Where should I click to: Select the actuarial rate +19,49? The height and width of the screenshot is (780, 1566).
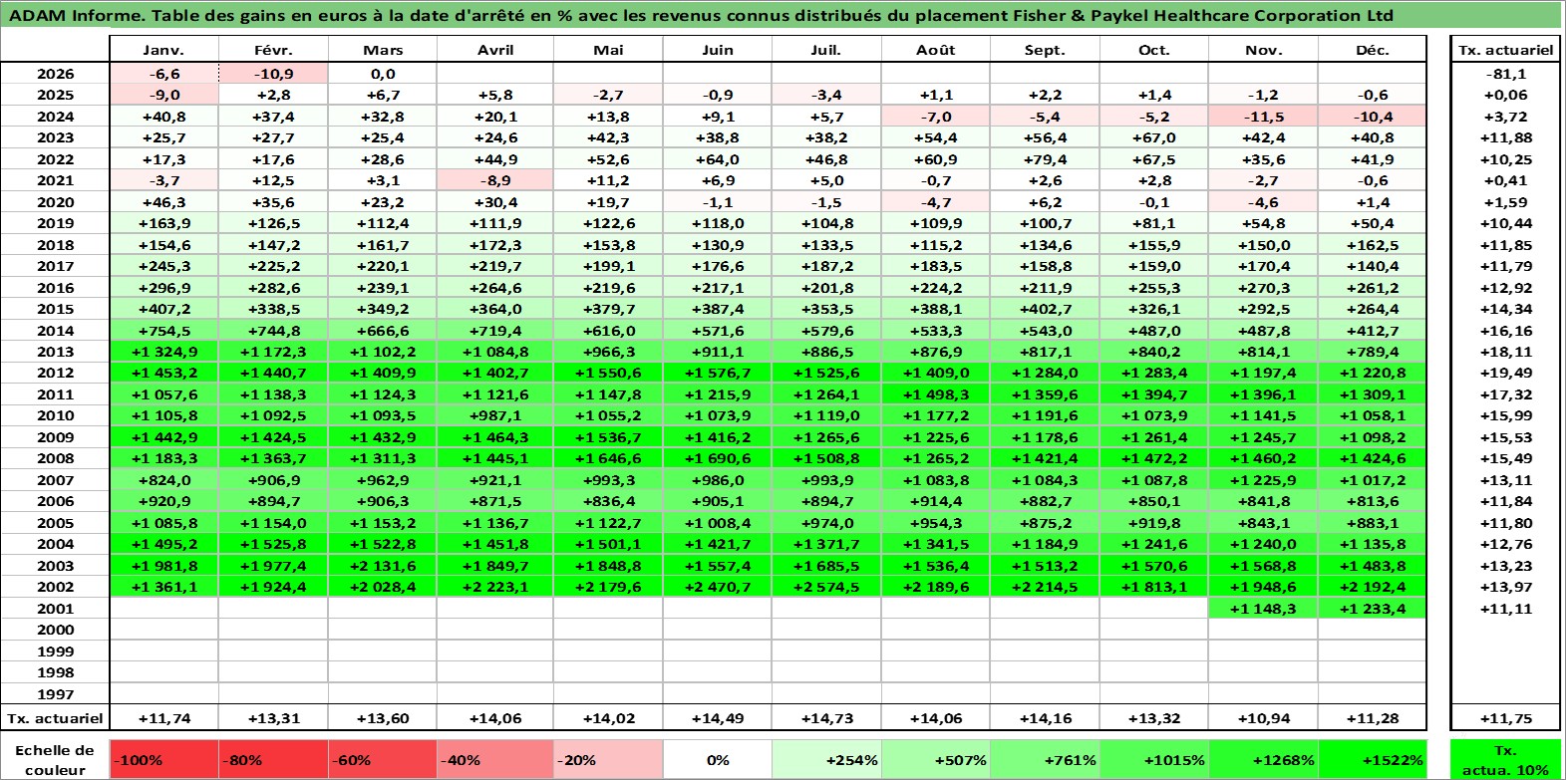[x=1505, y=373]
